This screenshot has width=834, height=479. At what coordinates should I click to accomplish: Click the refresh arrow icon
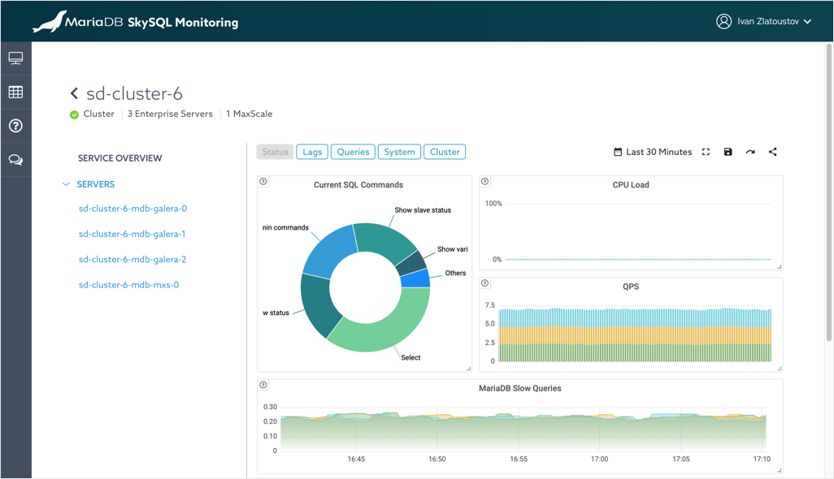[x=750, y=152]
